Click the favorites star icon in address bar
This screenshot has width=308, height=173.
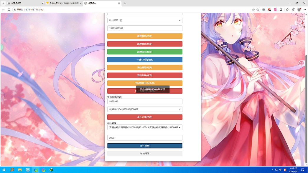(x=258, y=9)
